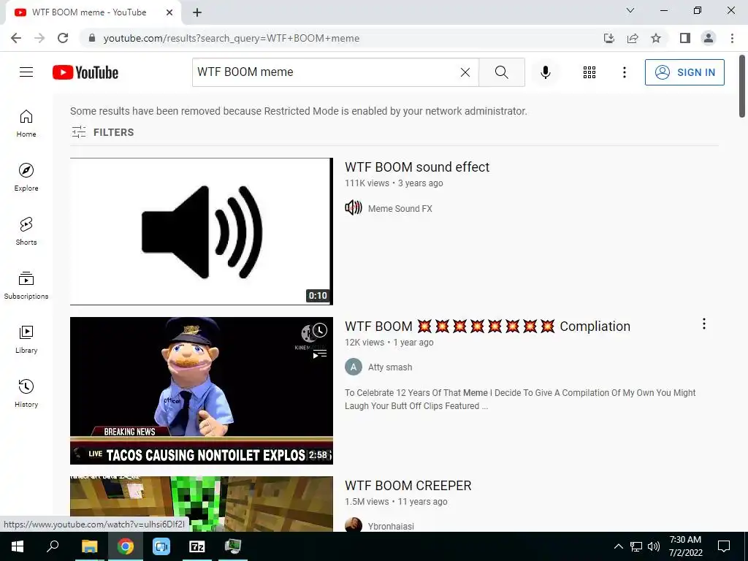Viewport: 748px width, 561px height.
Task: Add Compliation video to queue
Action: tap(320, 354)
